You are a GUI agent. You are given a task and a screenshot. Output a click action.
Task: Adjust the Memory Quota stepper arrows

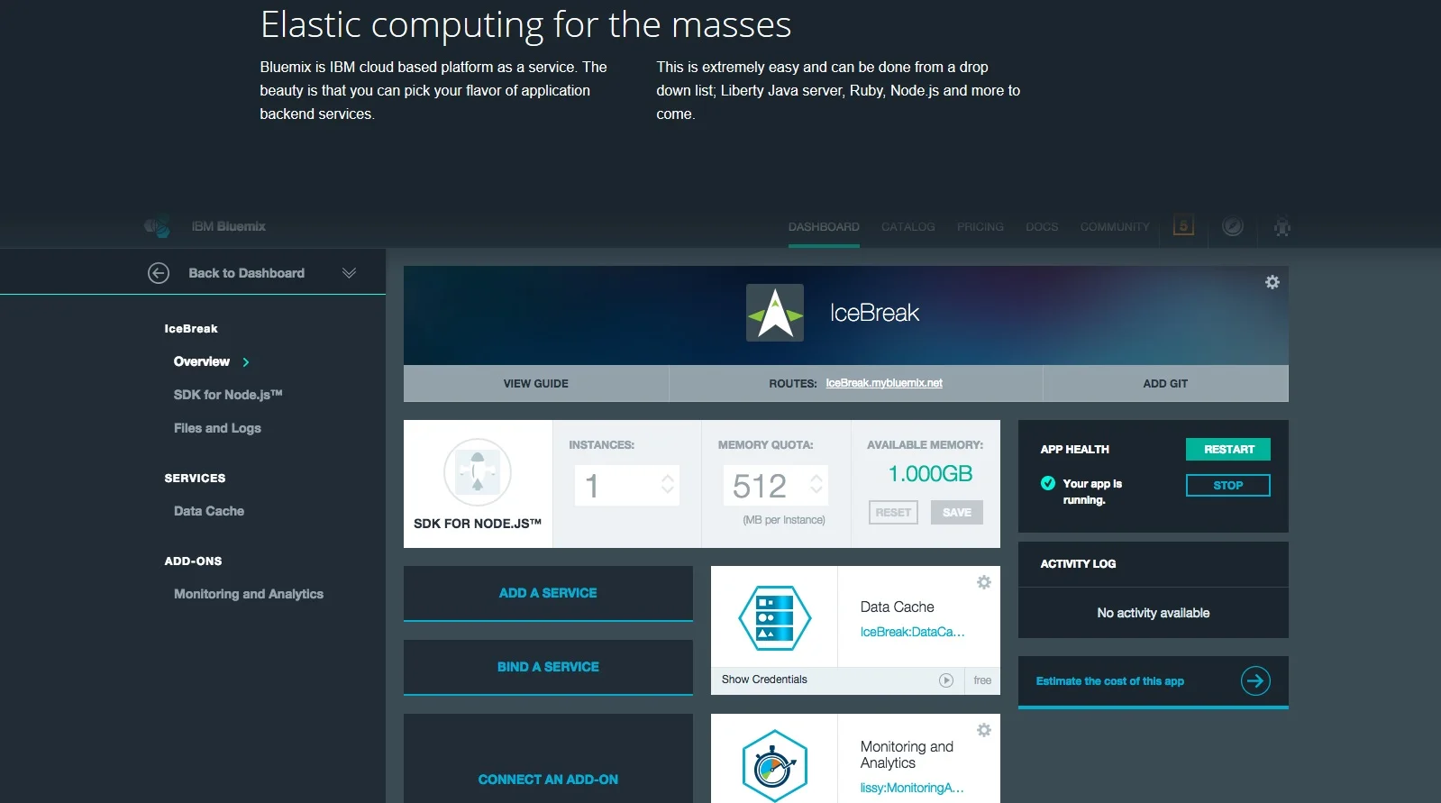click(816, 485)
